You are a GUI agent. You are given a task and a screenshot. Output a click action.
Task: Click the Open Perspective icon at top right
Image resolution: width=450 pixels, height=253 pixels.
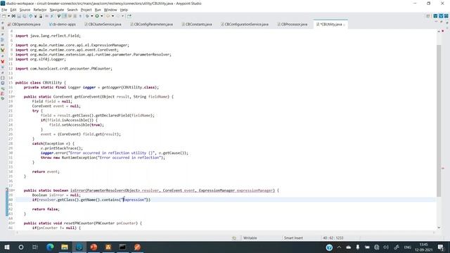click(x=428, y=16)
